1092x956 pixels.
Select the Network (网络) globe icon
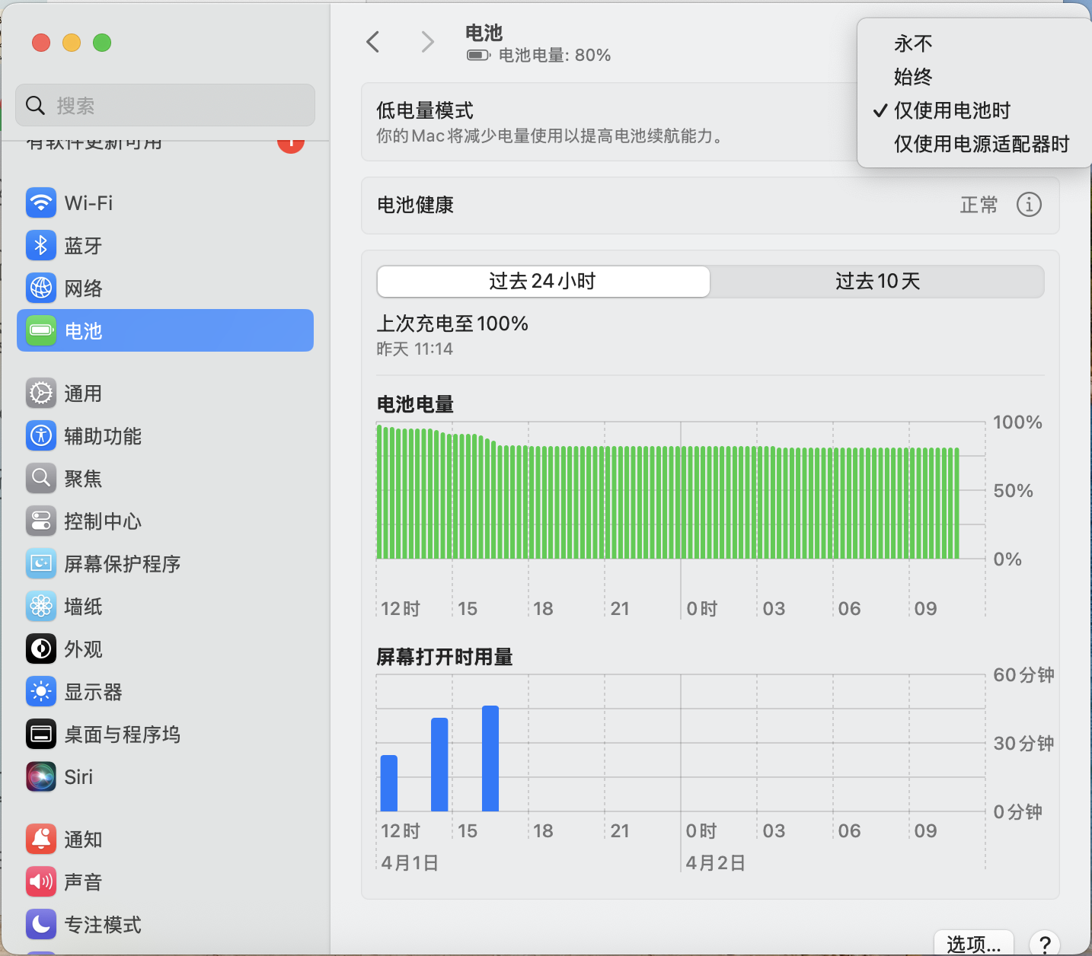point(41,288)
